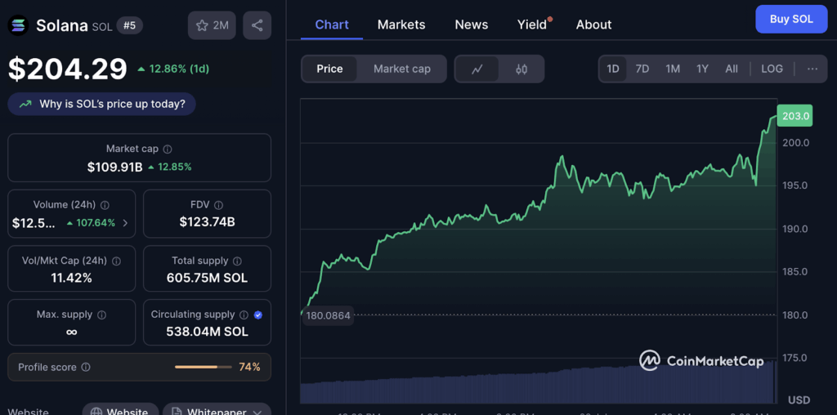Click the Market cap info icon
This screenshot has width=837, height=415.
point(168,149)
